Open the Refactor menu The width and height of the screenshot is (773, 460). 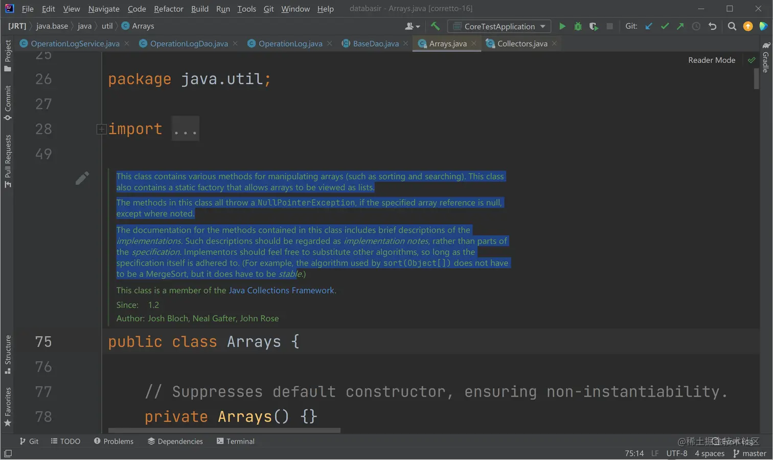tap(168, 9)
